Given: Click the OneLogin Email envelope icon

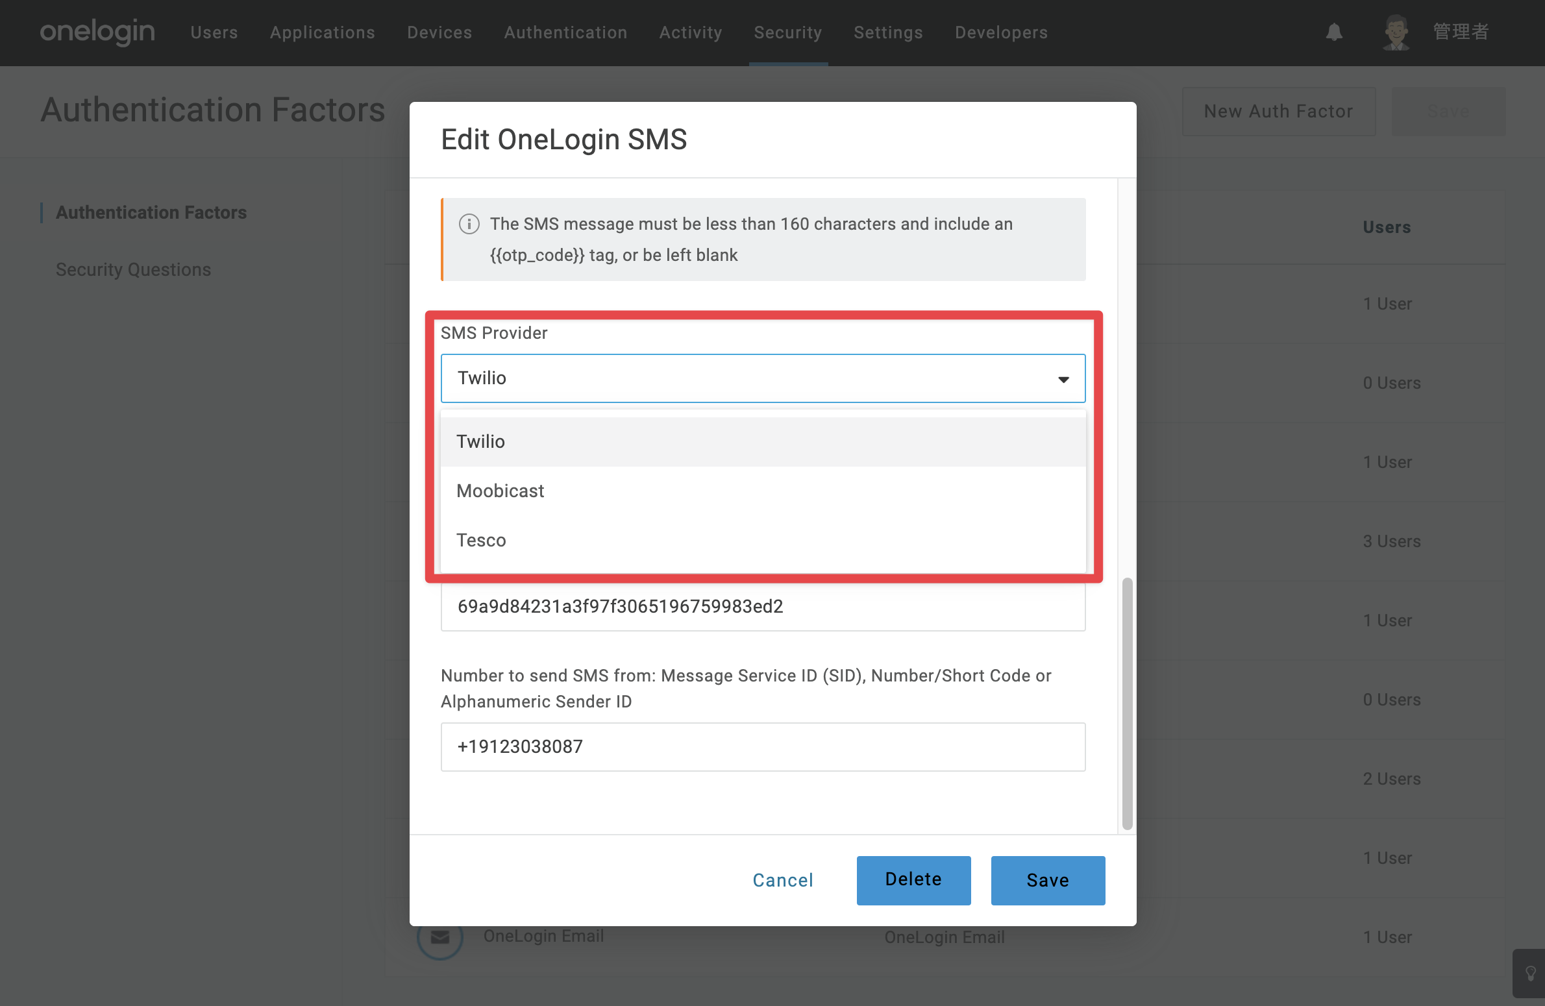Looking at the screenshot, I should point(439,937).
